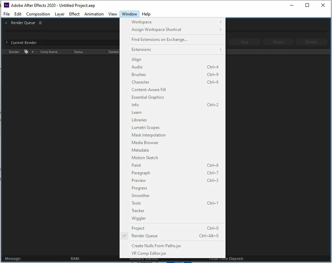Open the Edit menu
Screen dimensions: 332x263
(18, 14)
